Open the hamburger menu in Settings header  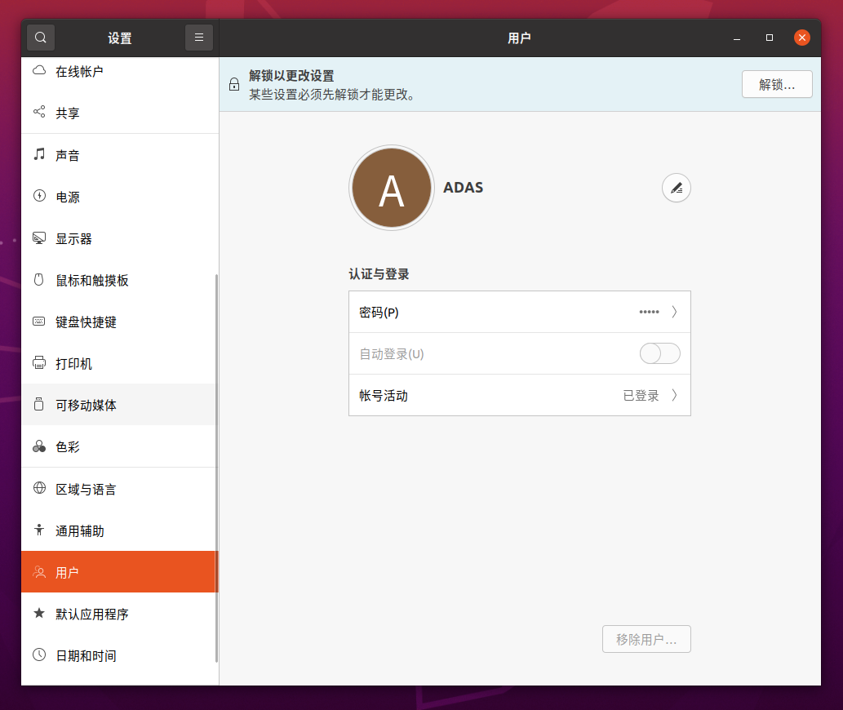tap(199, 38)
